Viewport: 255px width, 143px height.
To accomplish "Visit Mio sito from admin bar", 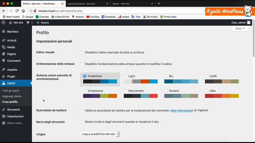I will 16,23.
